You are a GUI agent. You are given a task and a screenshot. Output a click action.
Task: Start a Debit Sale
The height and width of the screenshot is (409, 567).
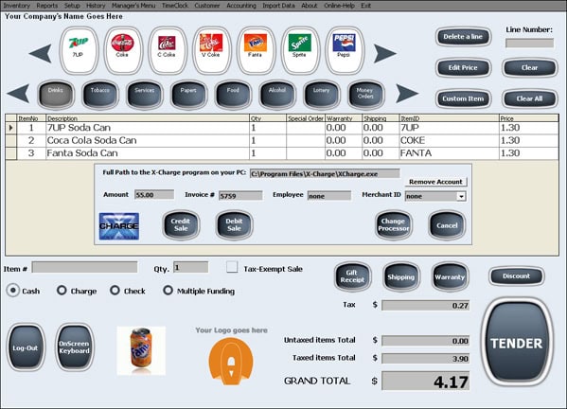click(x=234, y=225)
